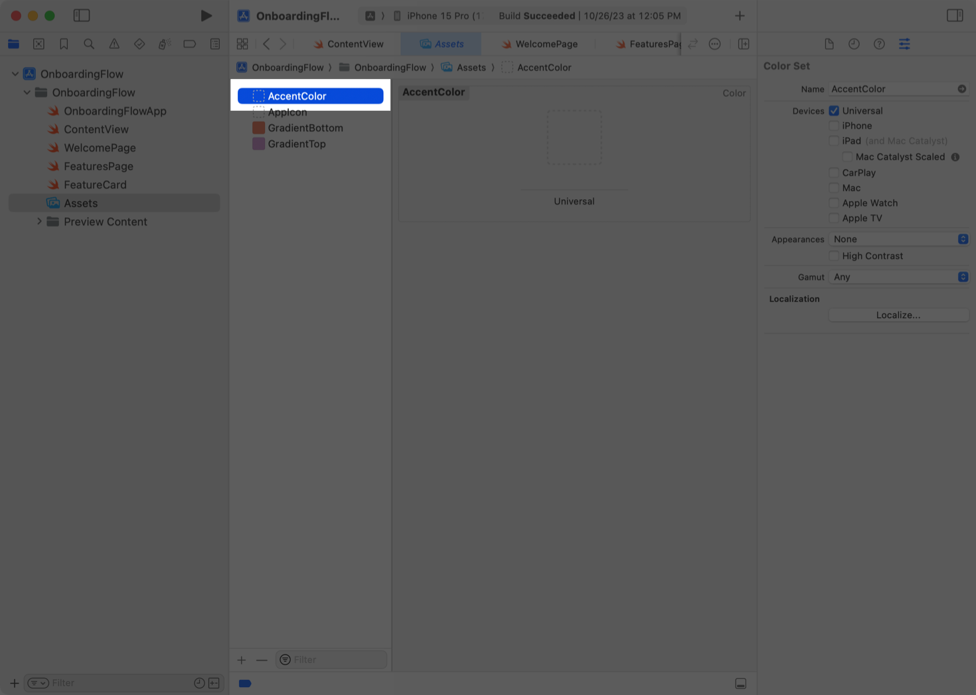
Task: Open the Assets item in the jump bar
Action: pos(472,67)
